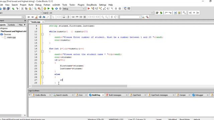Image resolution: width=214 pixels, height=120 pixels.
Task: Click the Build and run icon
Action: click(x=52, y=9)
